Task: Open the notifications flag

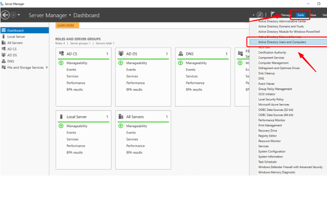Action: (x=273, y=15)
